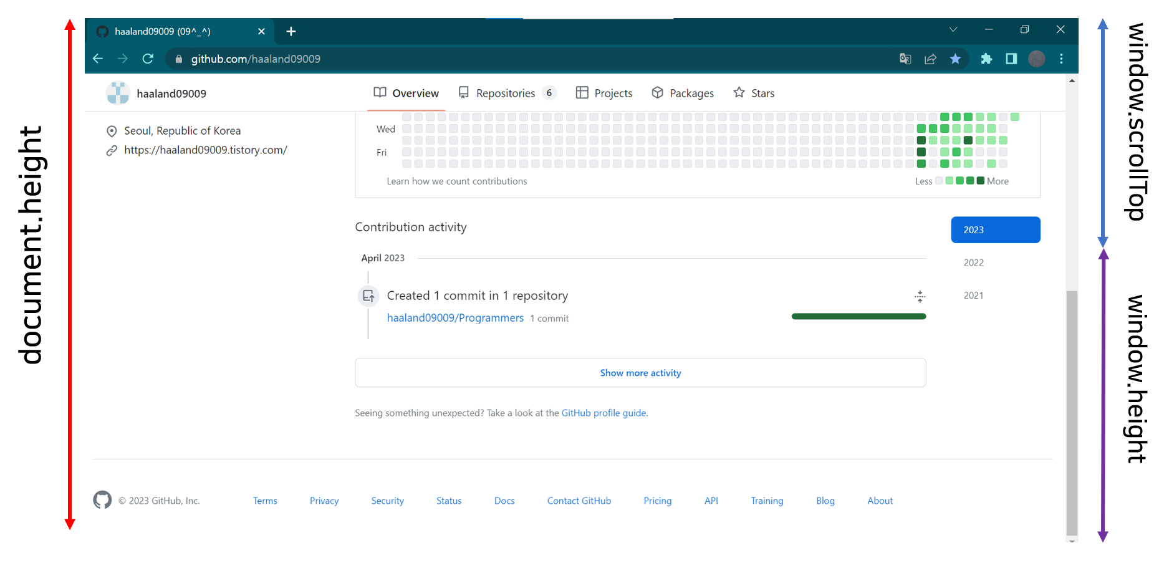Click Contact GitHub footer link
The width and height of the screenshot is (1154, 563).
(x=579, y=501)
